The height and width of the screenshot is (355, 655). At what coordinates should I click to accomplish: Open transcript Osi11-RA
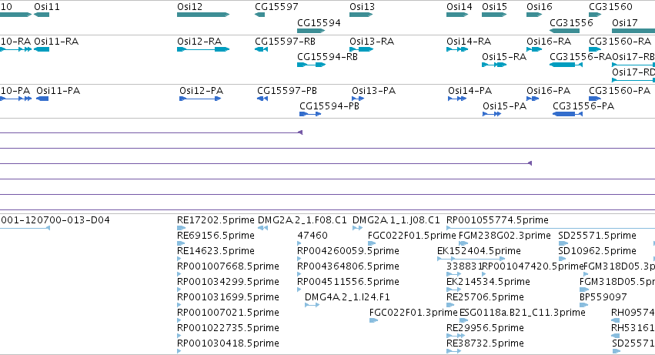click(42, 49)
